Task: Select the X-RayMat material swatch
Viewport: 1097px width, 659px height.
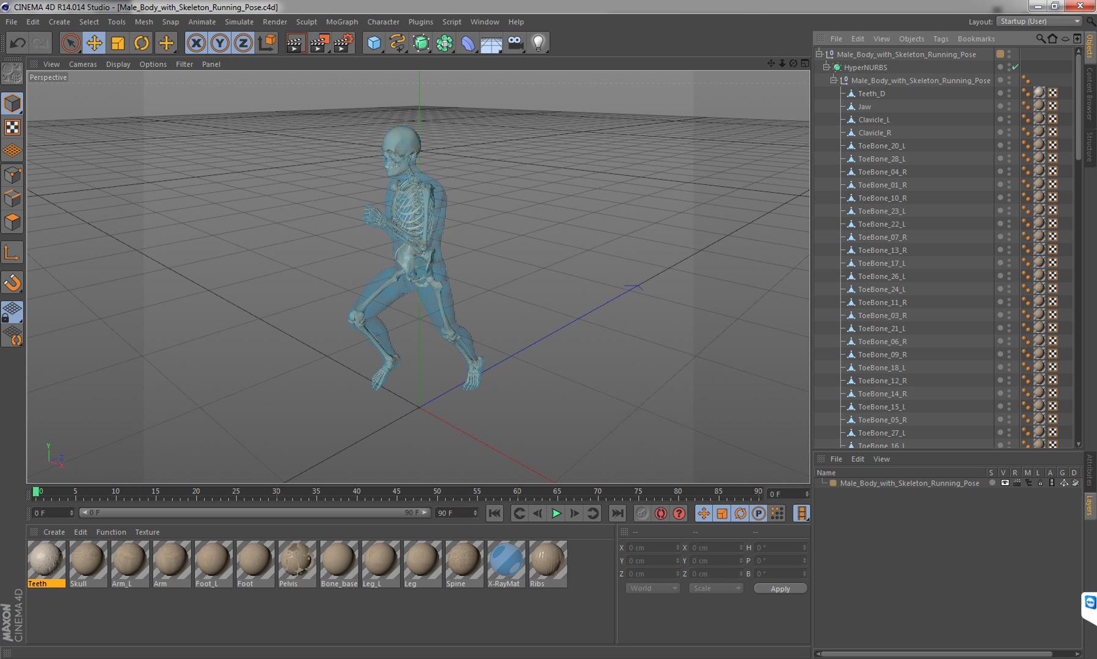Action: [506, 564]
